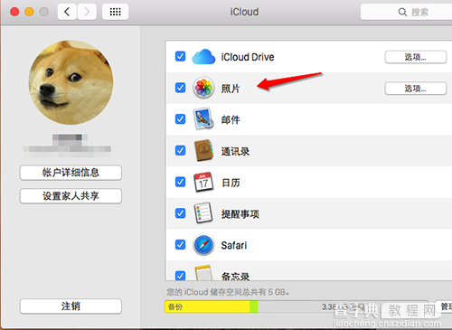The width and height of the screenshot is (452, 330).
Task: Click the Doge profile picture
Action: click(71, 82)
